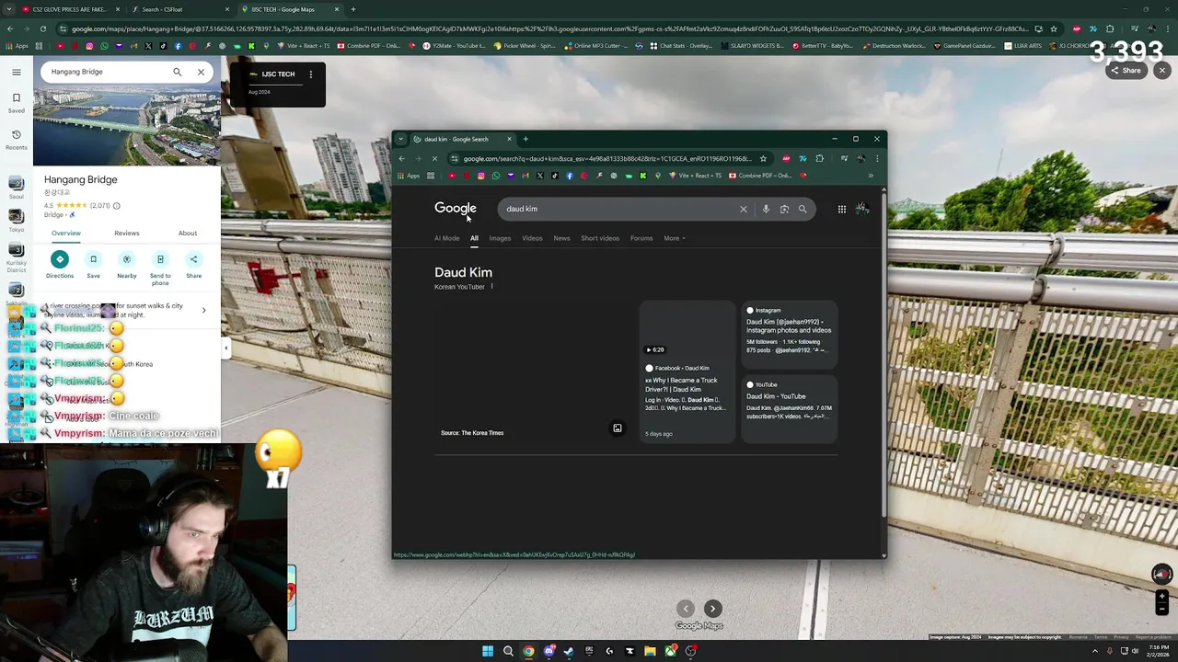Screen dimensions: 1178x662
Task: Click the image icon near Korea Times source
Action: click(x=618, y=428)
